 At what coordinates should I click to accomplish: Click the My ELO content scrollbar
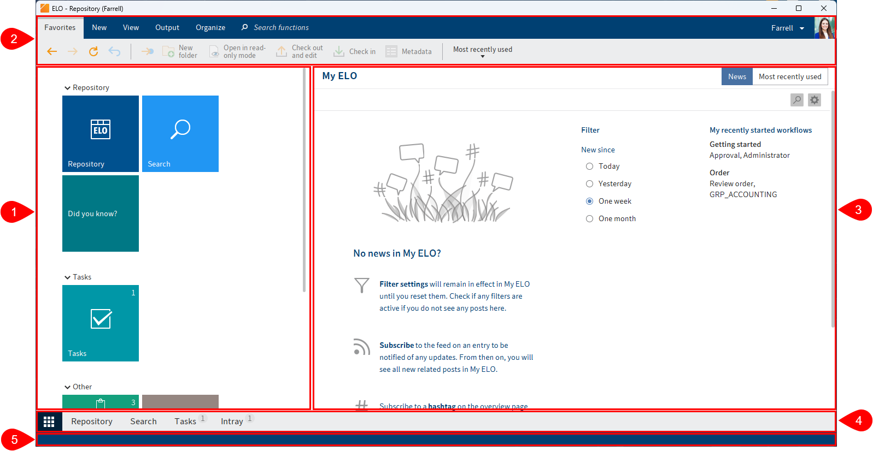(x=833, y=209)
